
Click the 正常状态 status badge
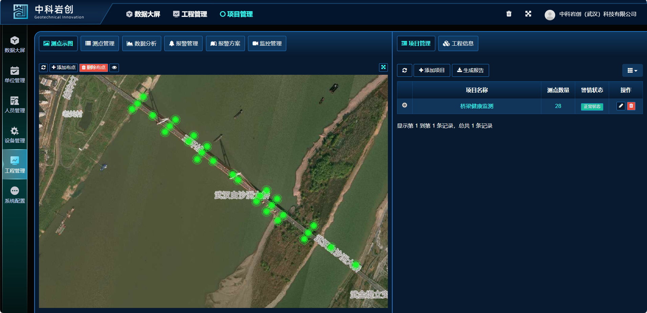pyautogui.click(x=592, y=107)
